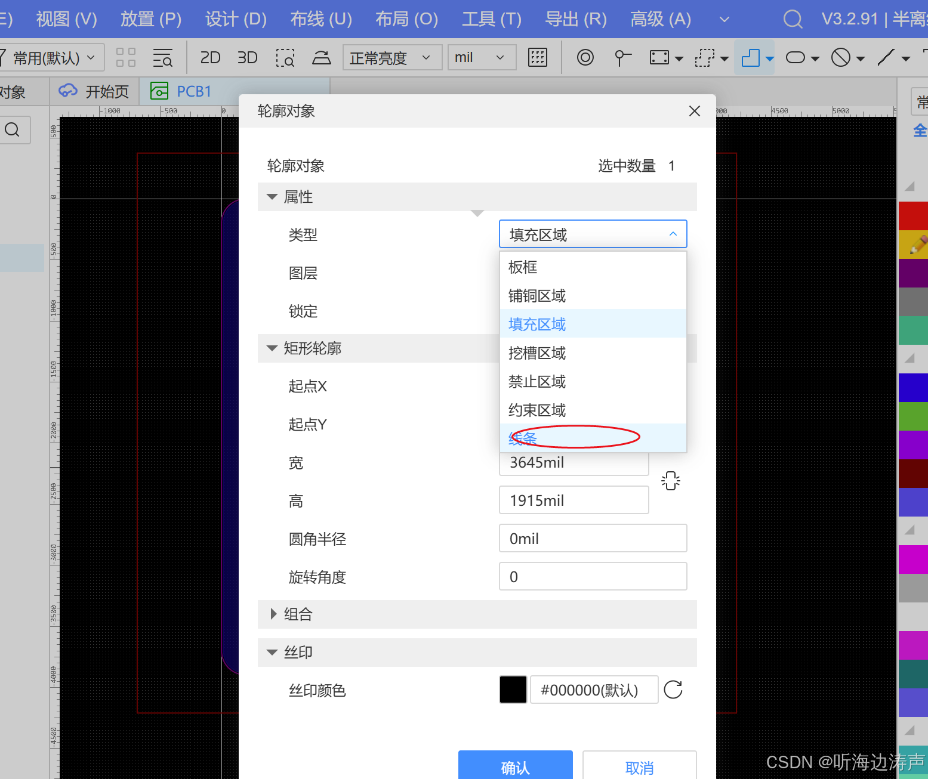Switch to 3D view
Screen dimensions: 928x779
tap(247, 57)
